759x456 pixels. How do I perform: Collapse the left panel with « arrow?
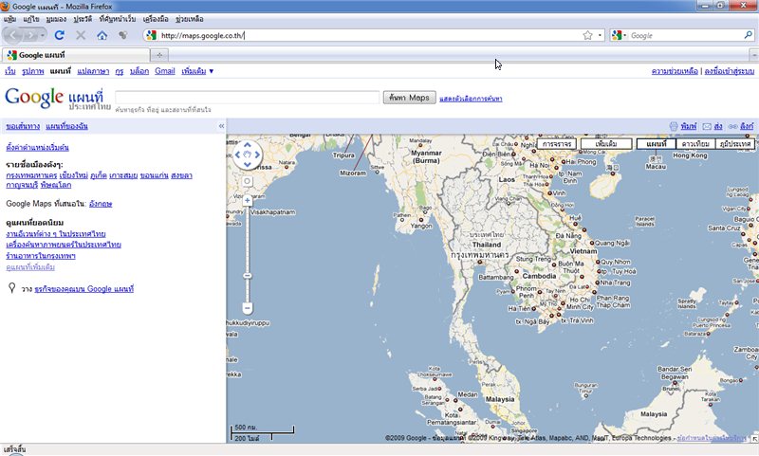(x=221, y=126)
